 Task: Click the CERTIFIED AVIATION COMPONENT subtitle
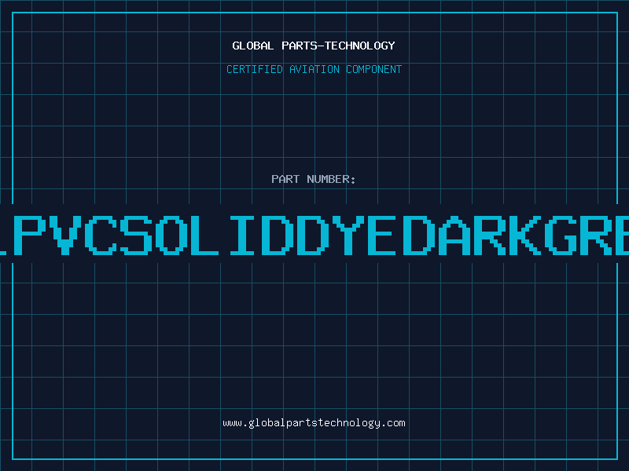(x=314, y=69)
